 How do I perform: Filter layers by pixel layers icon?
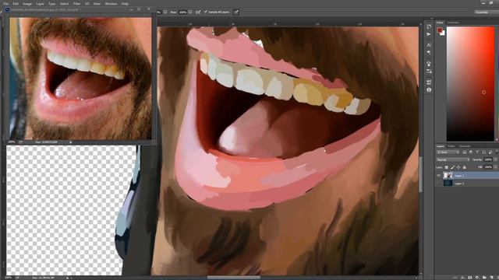465,152
